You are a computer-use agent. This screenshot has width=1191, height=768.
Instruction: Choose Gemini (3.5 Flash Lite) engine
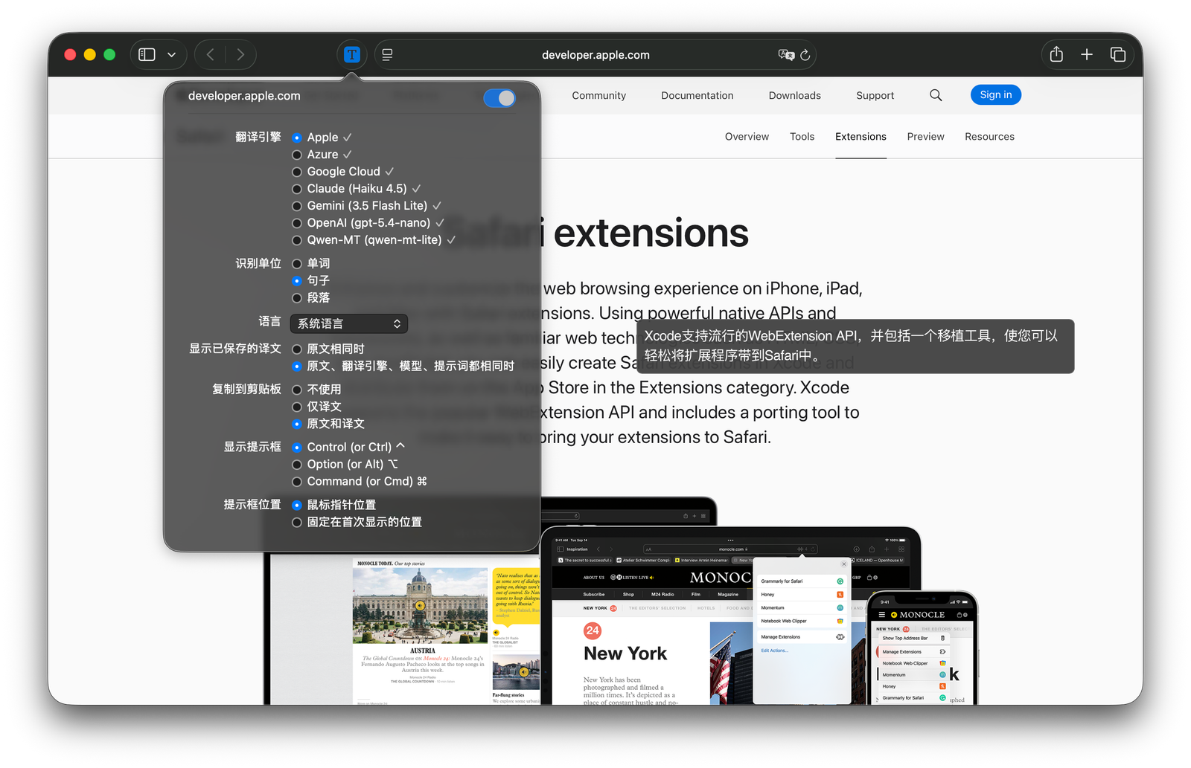297,206
